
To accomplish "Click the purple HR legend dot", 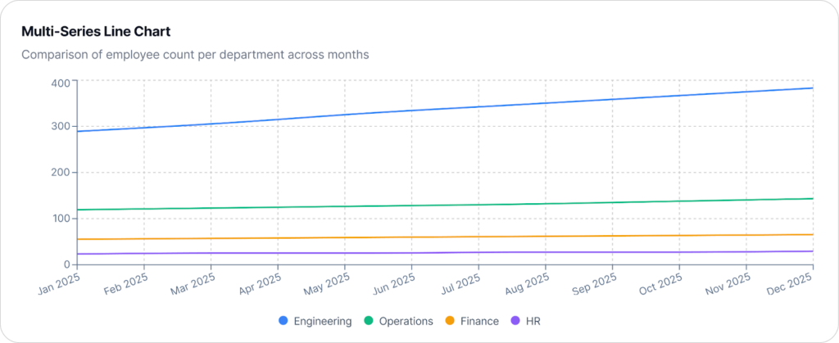I will pos(515,321).
